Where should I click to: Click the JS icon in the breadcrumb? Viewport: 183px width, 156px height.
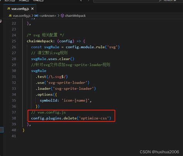click(x=10, y=16)
